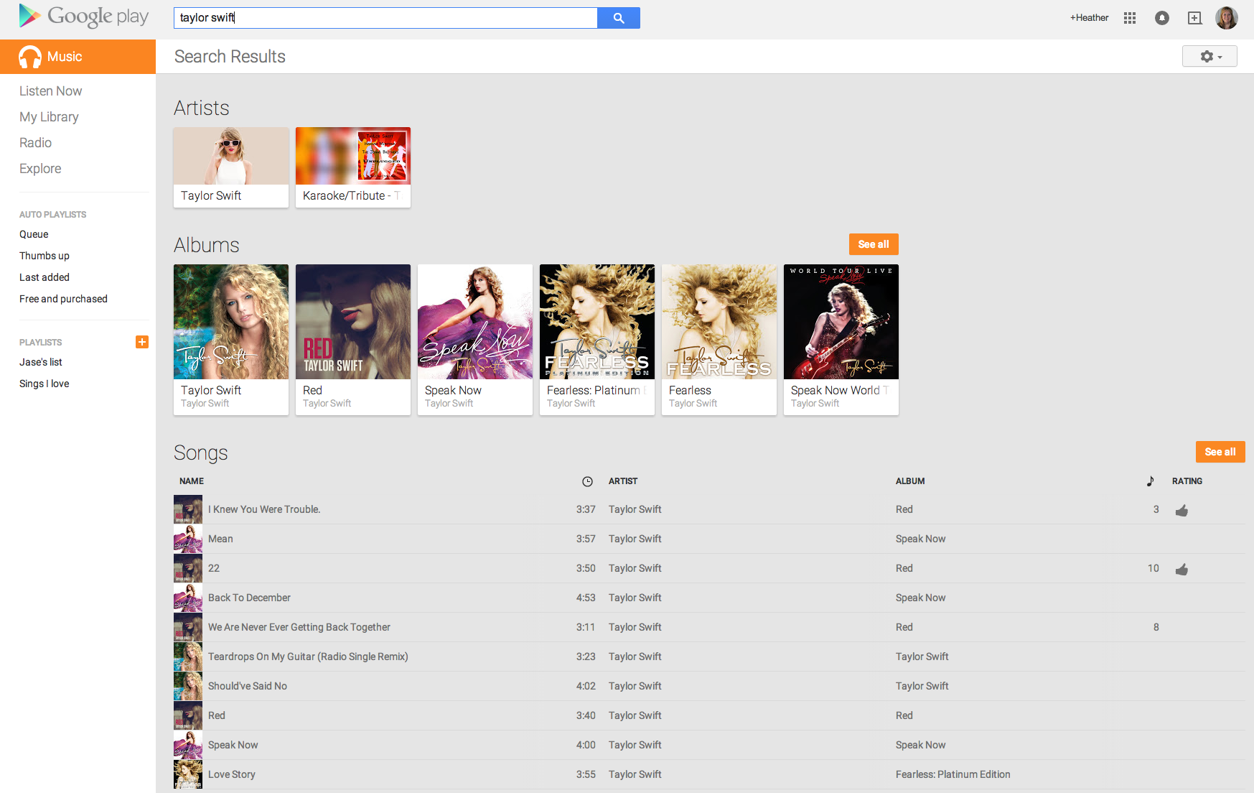Open the Google apps grid

1129,18
